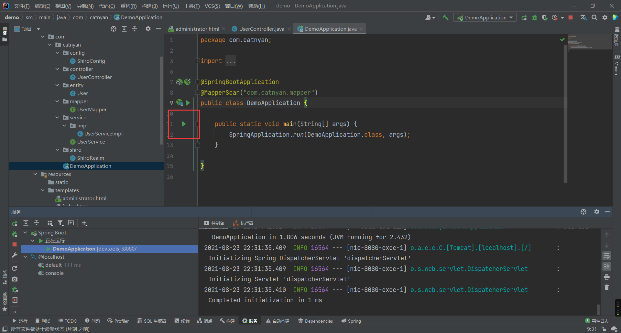Stop the running application from the top toolbar
The width and height of the screenshot is (621, 333).
pyautogui.click(x=571, y=17)
